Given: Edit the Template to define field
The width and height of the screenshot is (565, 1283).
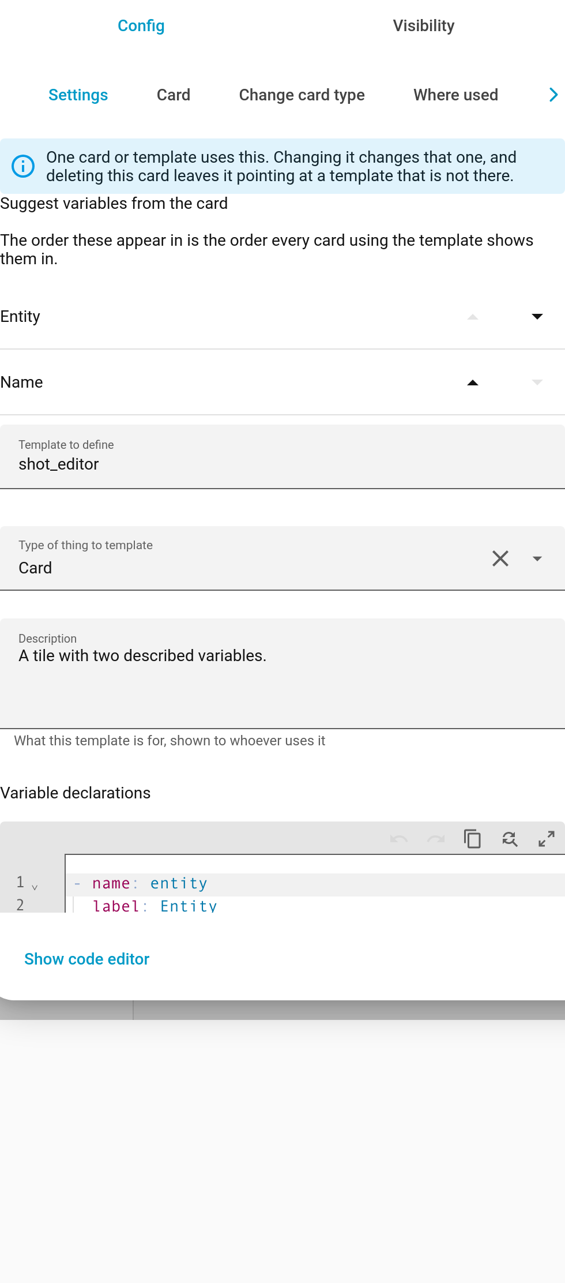Looking at the screenshot, I should pyautogui.click(x=282, y=457).
